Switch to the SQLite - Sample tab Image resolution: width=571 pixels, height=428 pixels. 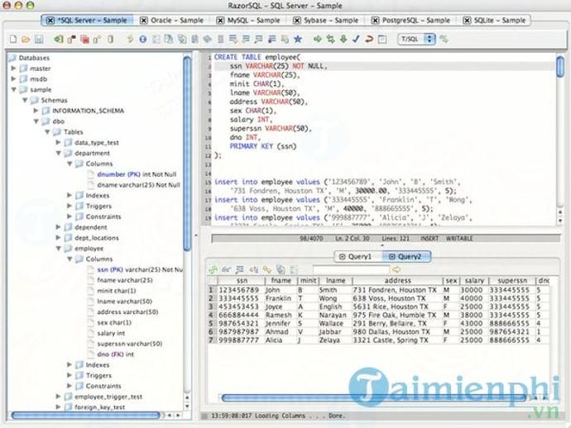[x=499, y=21]
